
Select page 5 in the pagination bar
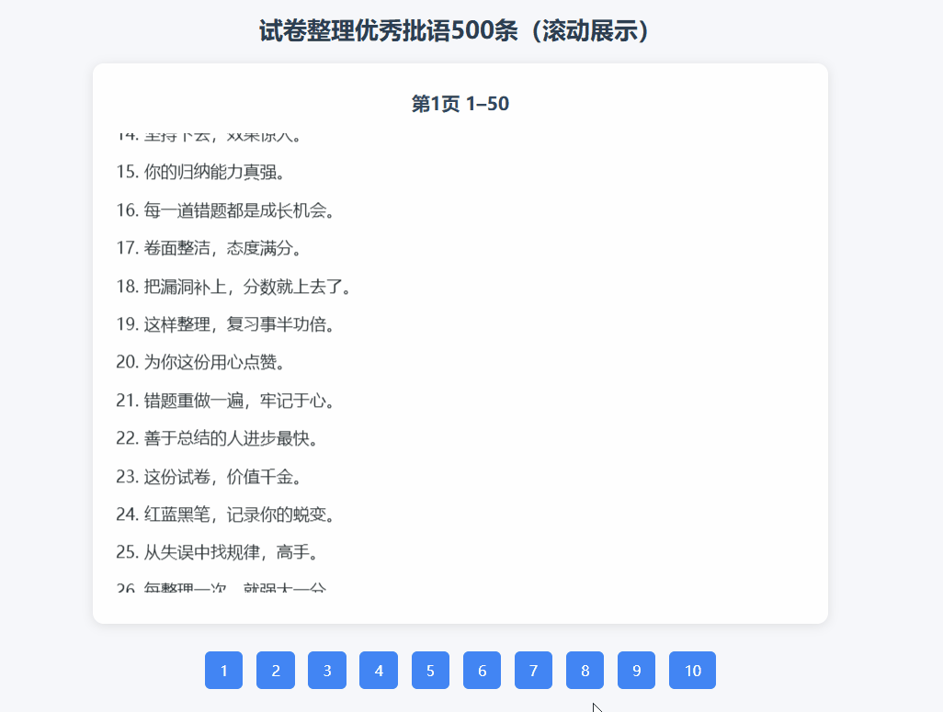[430, 671]
